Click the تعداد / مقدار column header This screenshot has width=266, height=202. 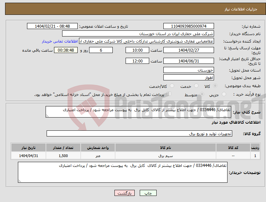(x=63, y=148)
